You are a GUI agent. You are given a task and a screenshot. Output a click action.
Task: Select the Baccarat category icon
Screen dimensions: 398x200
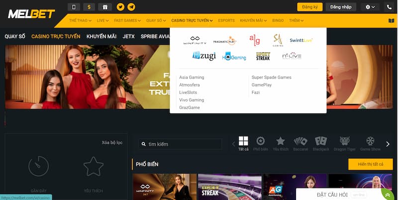(x=300, y=143)
